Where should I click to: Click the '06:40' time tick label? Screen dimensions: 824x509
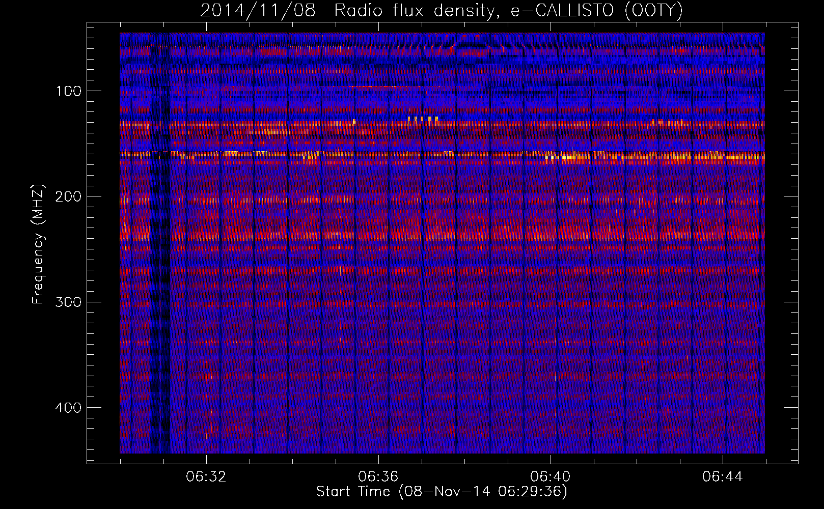point(550,477)
